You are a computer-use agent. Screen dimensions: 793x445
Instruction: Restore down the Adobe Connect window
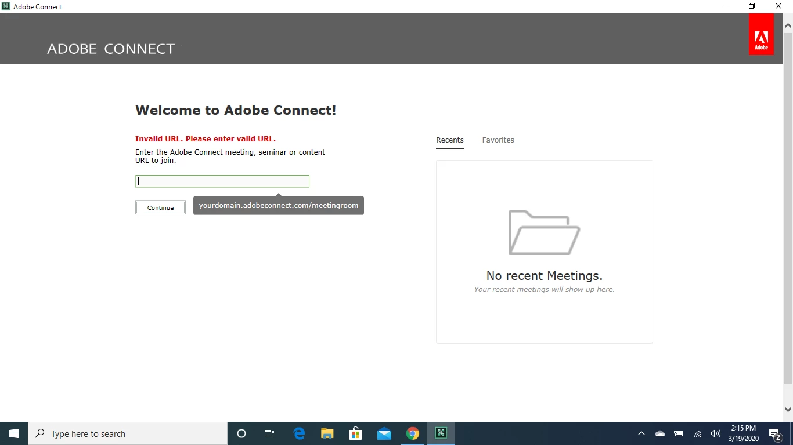pyautogui.click(x=752, y=6)
